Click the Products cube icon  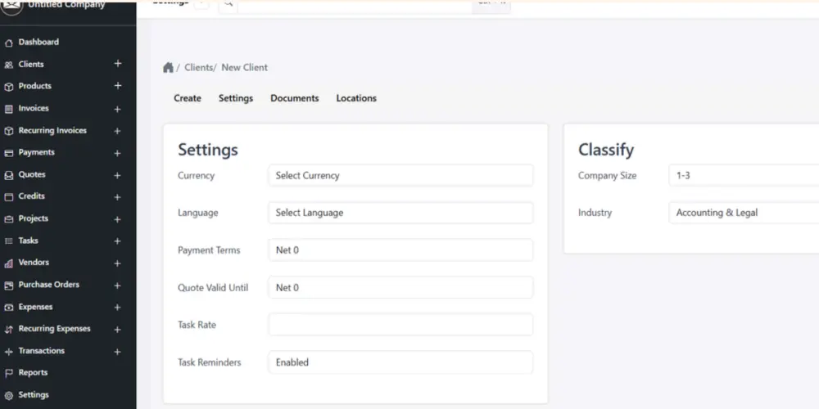click(x=8, y=87)
